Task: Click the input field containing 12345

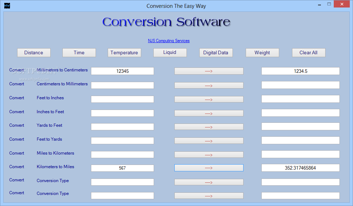Action: tap(122, 71)
